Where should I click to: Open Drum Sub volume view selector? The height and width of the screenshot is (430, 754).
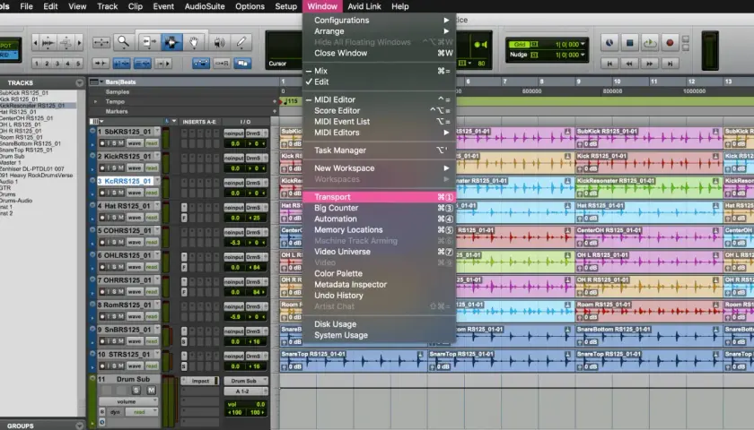pyautogui.click(x=128, y=401)
